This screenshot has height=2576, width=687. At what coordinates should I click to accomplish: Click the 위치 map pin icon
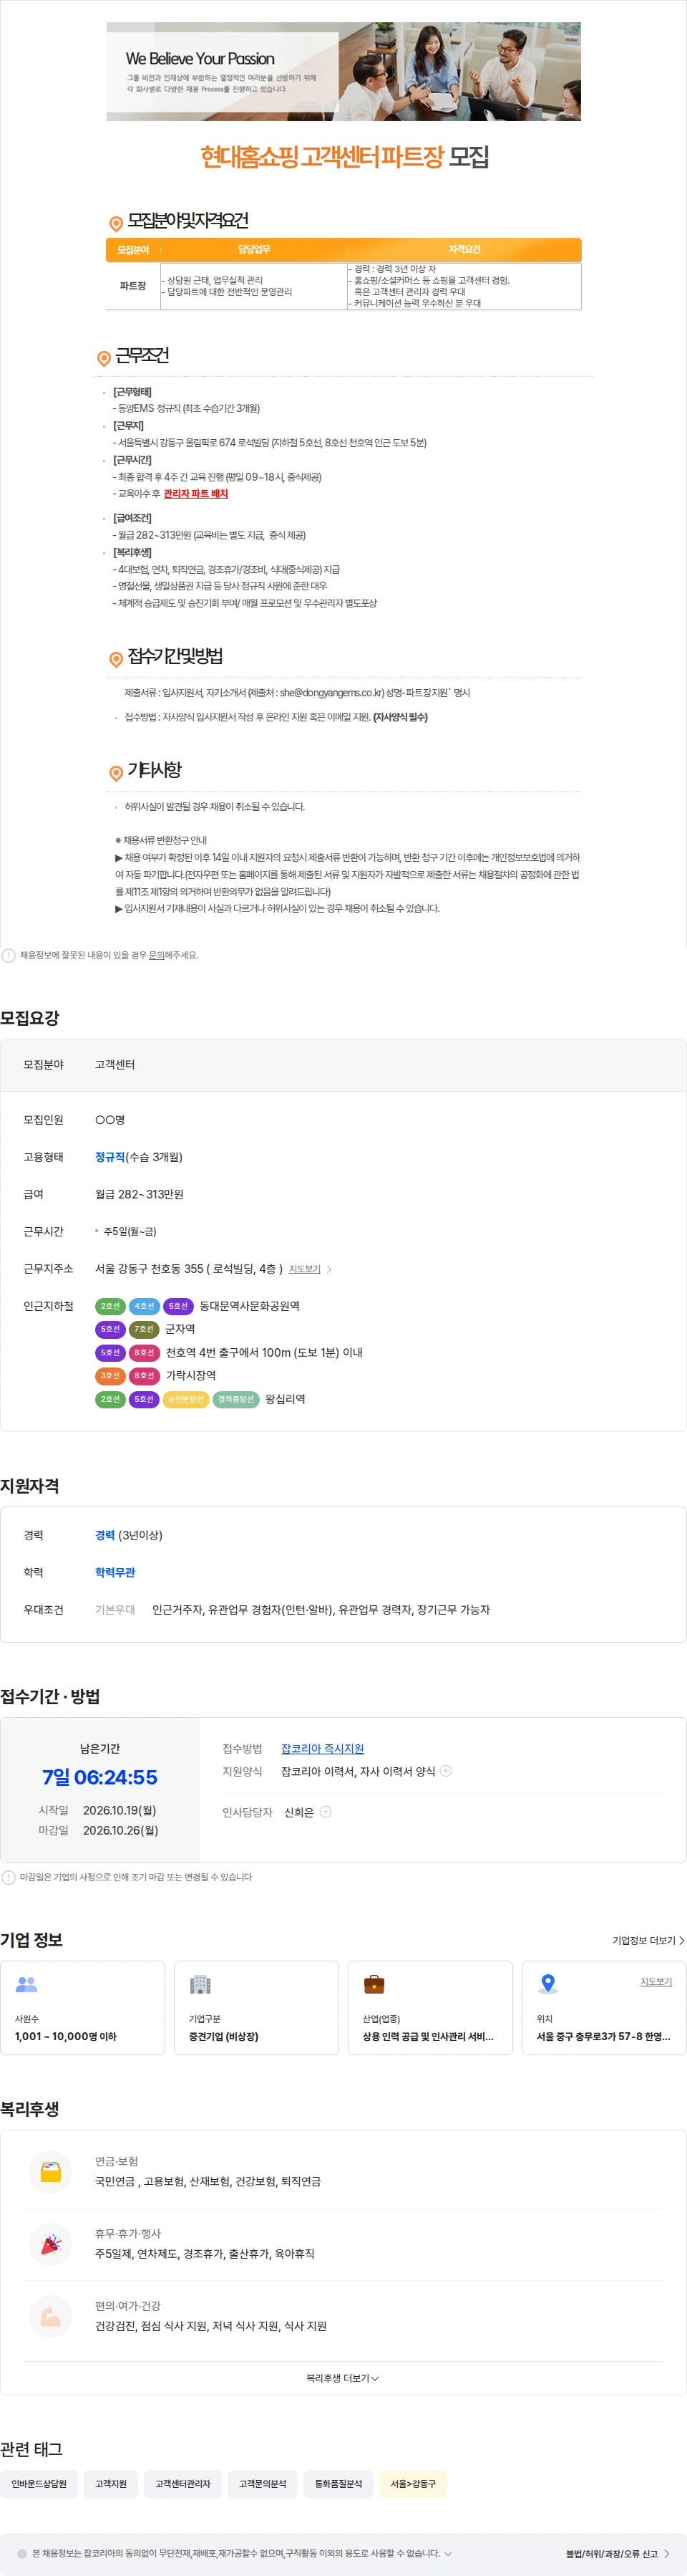[x=548, y=1984]
